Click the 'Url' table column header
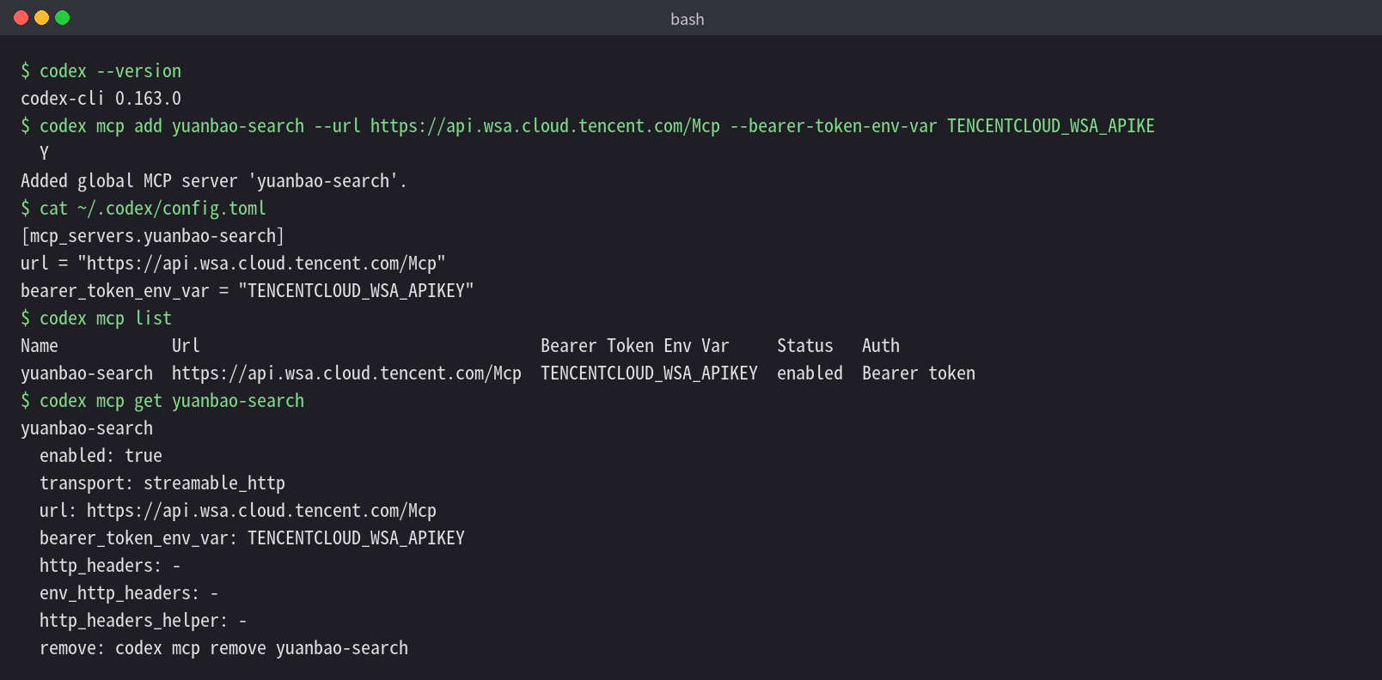The width and height of the screenshot is (1382, 680). [x=186, y=346]
